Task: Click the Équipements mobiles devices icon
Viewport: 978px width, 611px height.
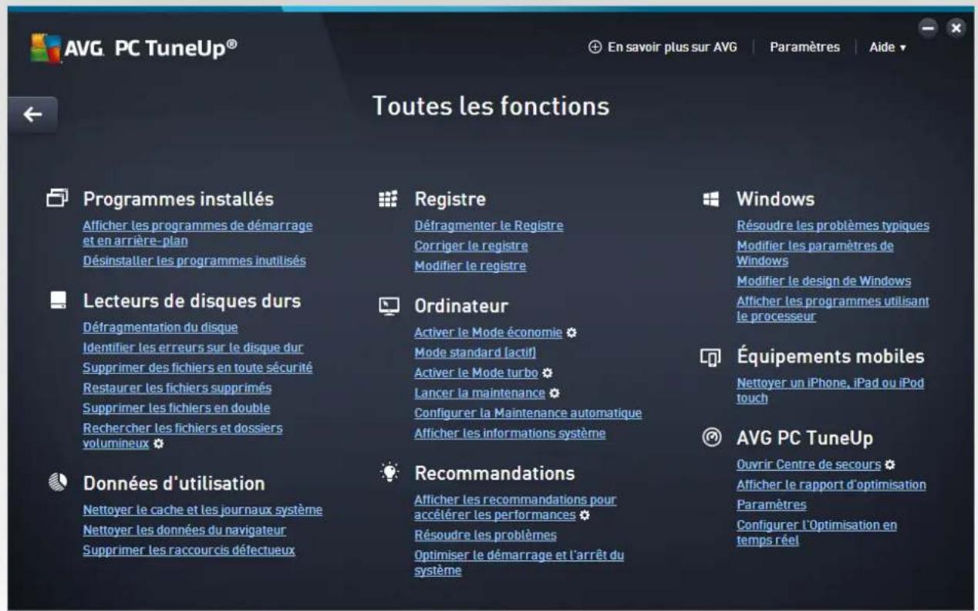Action: click(710, 358)
